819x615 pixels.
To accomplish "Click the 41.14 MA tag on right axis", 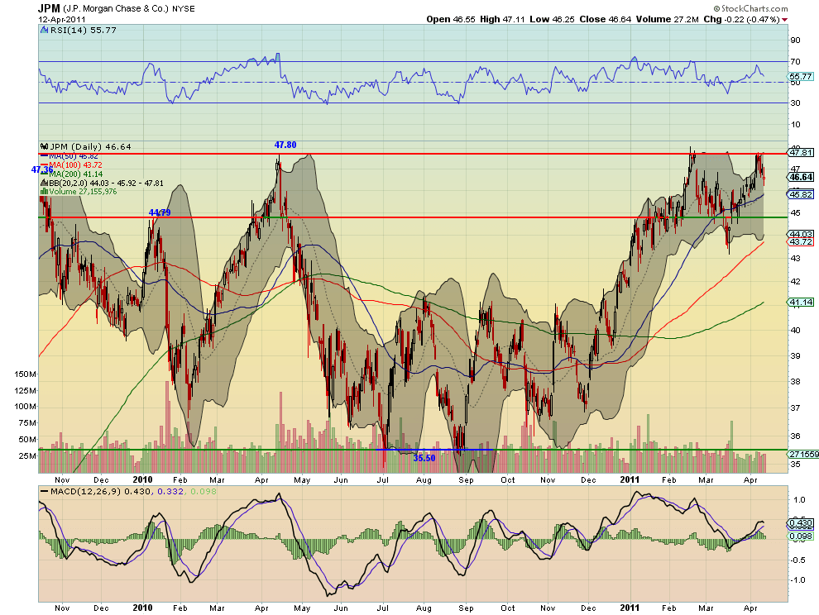I will pos(801,302).
